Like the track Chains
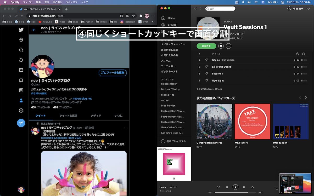This screenshot has width=314, height=196. (206, 60)
